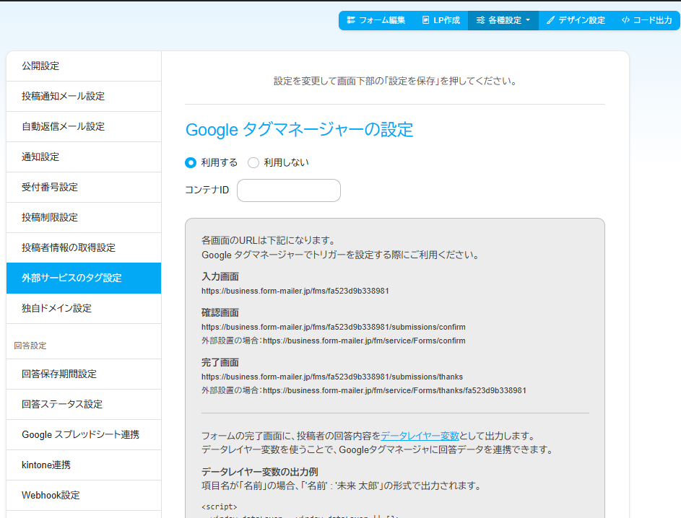Click the 設定を保存 instruction text

[395, 81]
